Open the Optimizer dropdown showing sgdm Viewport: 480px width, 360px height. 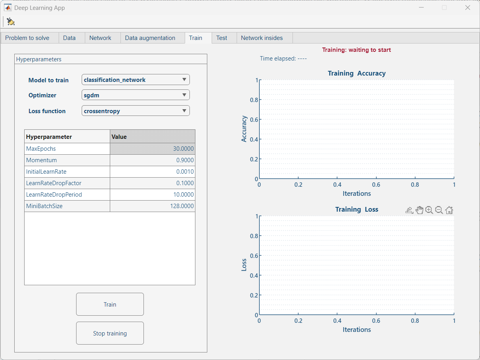click(x=136, y=95)
